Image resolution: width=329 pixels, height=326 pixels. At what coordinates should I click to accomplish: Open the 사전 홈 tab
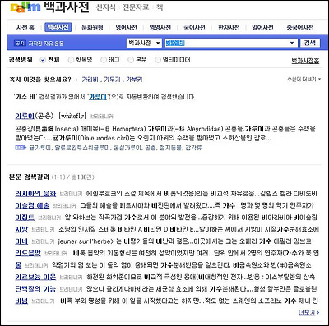(25, 27)
